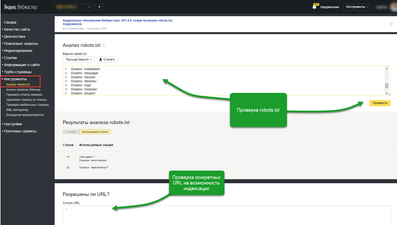Click the Проверить button
This screenshot has width=397, height=225.
pos(380,103)
